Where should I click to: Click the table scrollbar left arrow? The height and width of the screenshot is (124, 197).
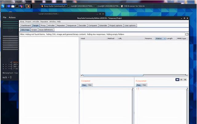pyautogui.click(x=81, y=75)
